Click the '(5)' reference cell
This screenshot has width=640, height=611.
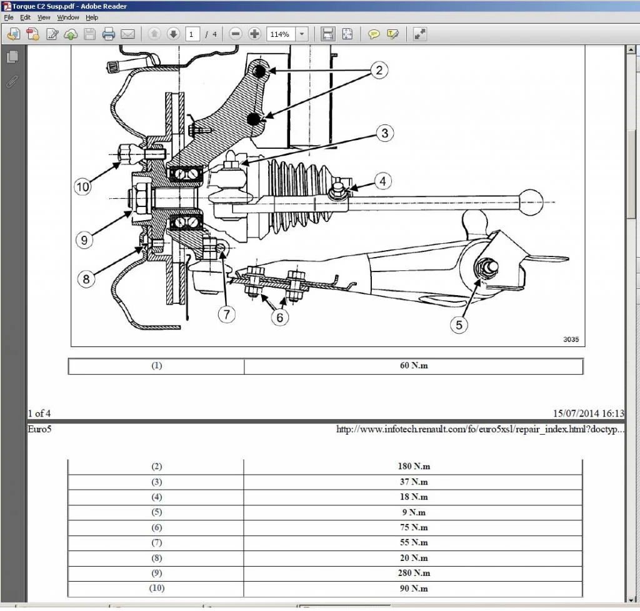point(157,512)
